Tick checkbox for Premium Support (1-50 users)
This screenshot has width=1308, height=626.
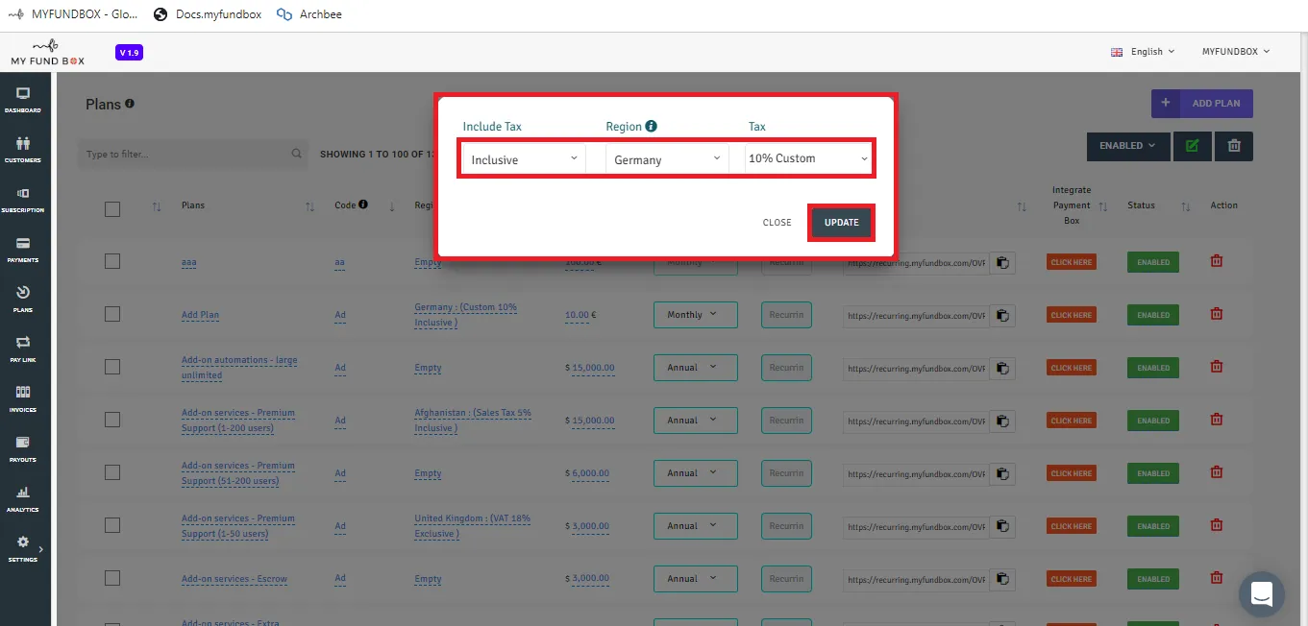112,525
